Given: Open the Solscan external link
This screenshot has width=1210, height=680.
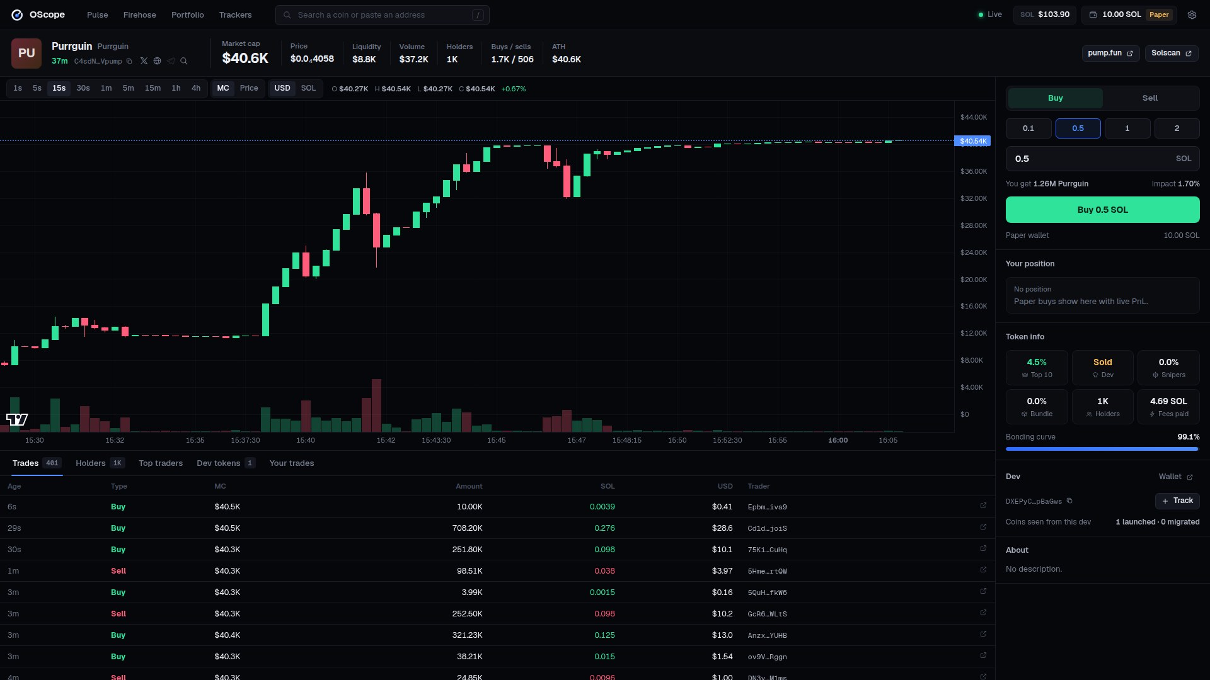Looking at the screenshot, I should click(x=1172, y=53).
